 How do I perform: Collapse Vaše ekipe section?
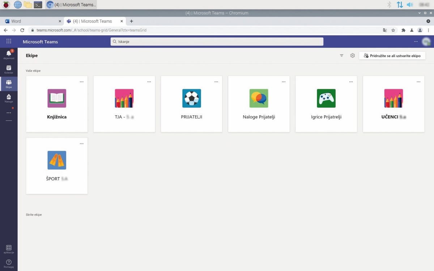click(x=33, y=70)
